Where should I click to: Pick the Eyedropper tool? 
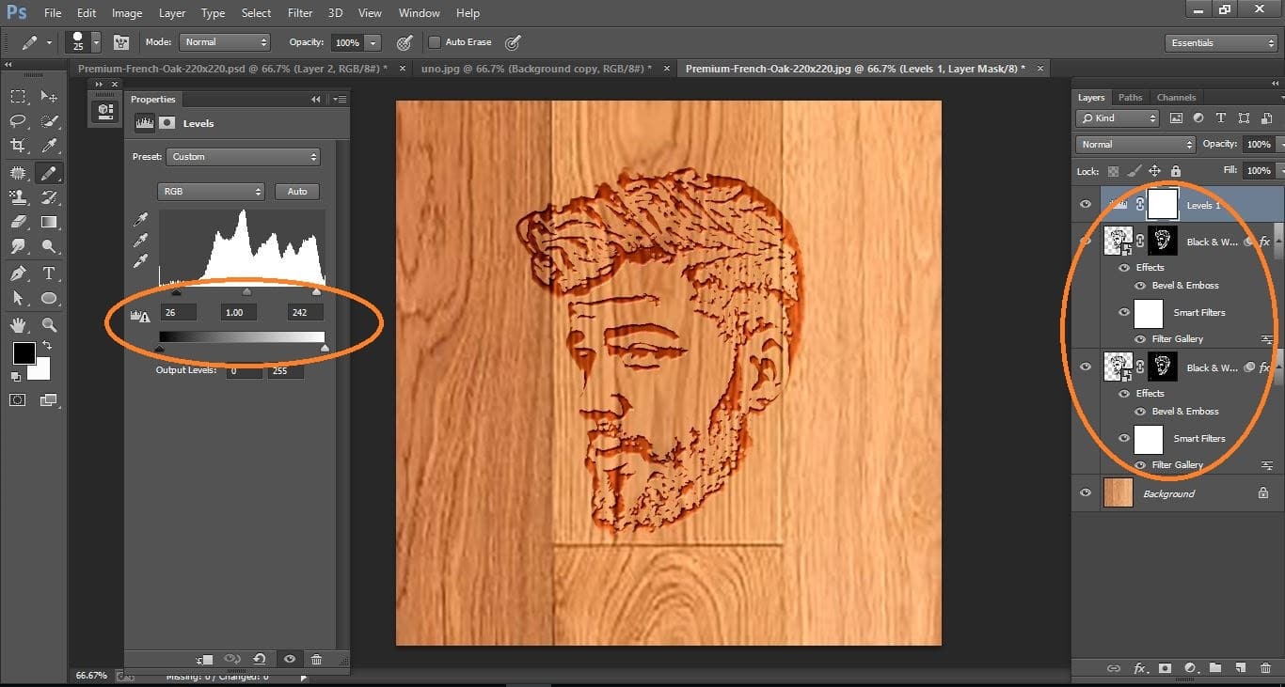49,146
